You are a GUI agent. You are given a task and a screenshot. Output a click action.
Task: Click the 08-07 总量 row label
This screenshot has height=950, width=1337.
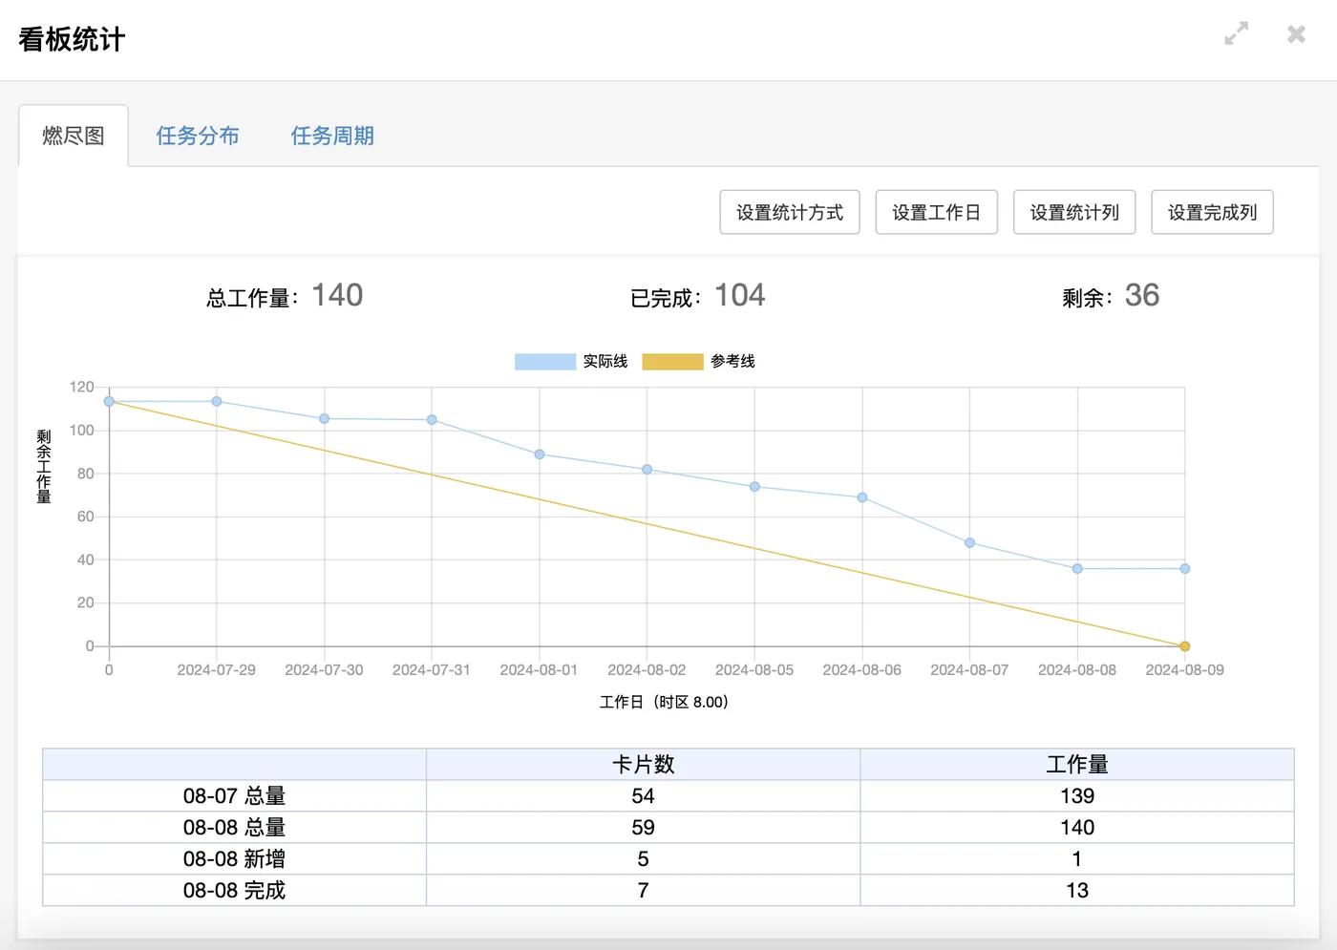234,795
